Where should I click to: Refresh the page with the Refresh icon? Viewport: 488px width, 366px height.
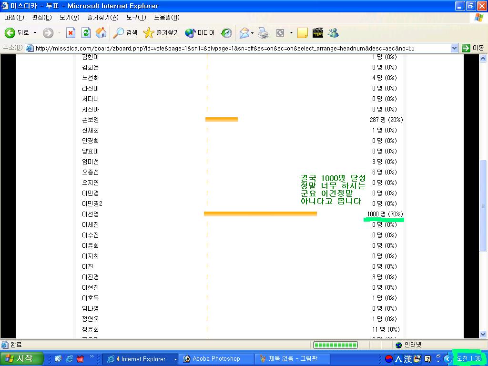(86, 33)
